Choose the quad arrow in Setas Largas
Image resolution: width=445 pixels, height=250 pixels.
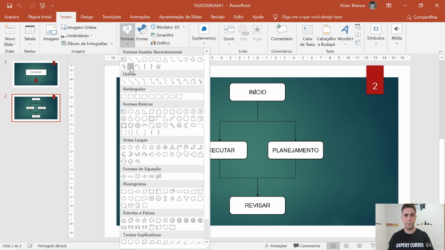coord(165,147)
